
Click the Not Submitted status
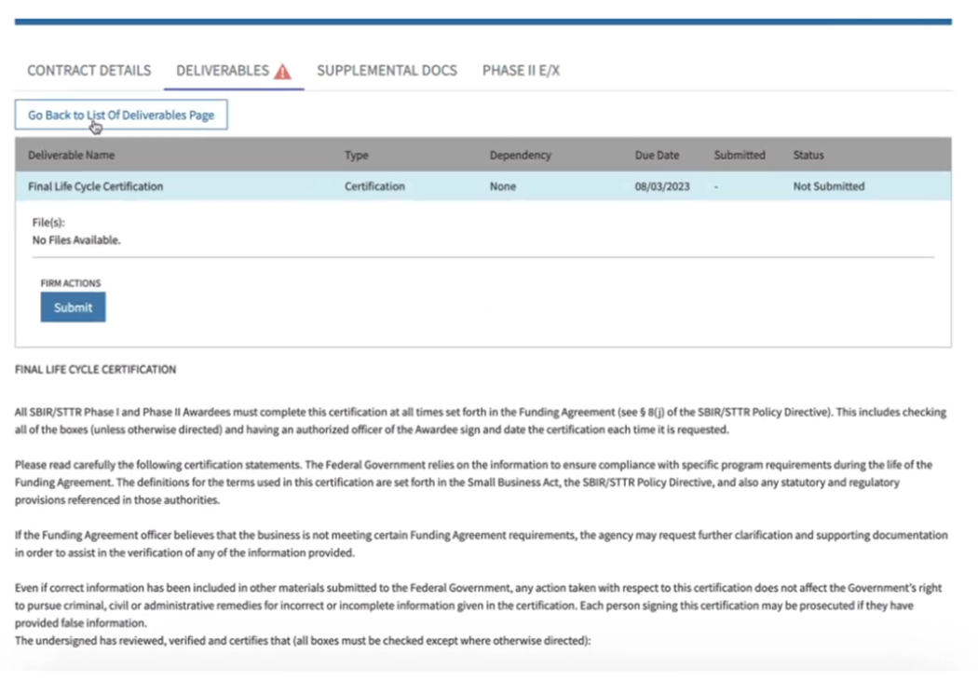(829, 186)
